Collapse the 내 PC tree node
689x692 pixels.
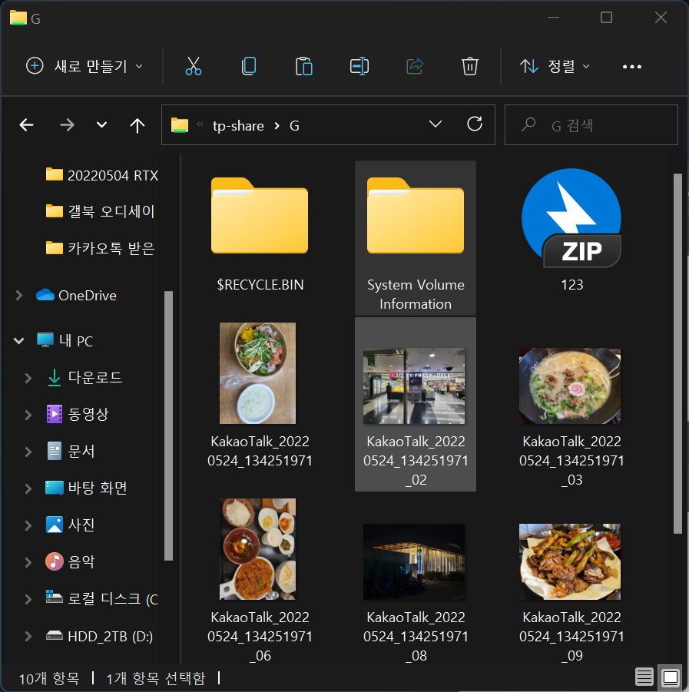(x=18, y=340)
